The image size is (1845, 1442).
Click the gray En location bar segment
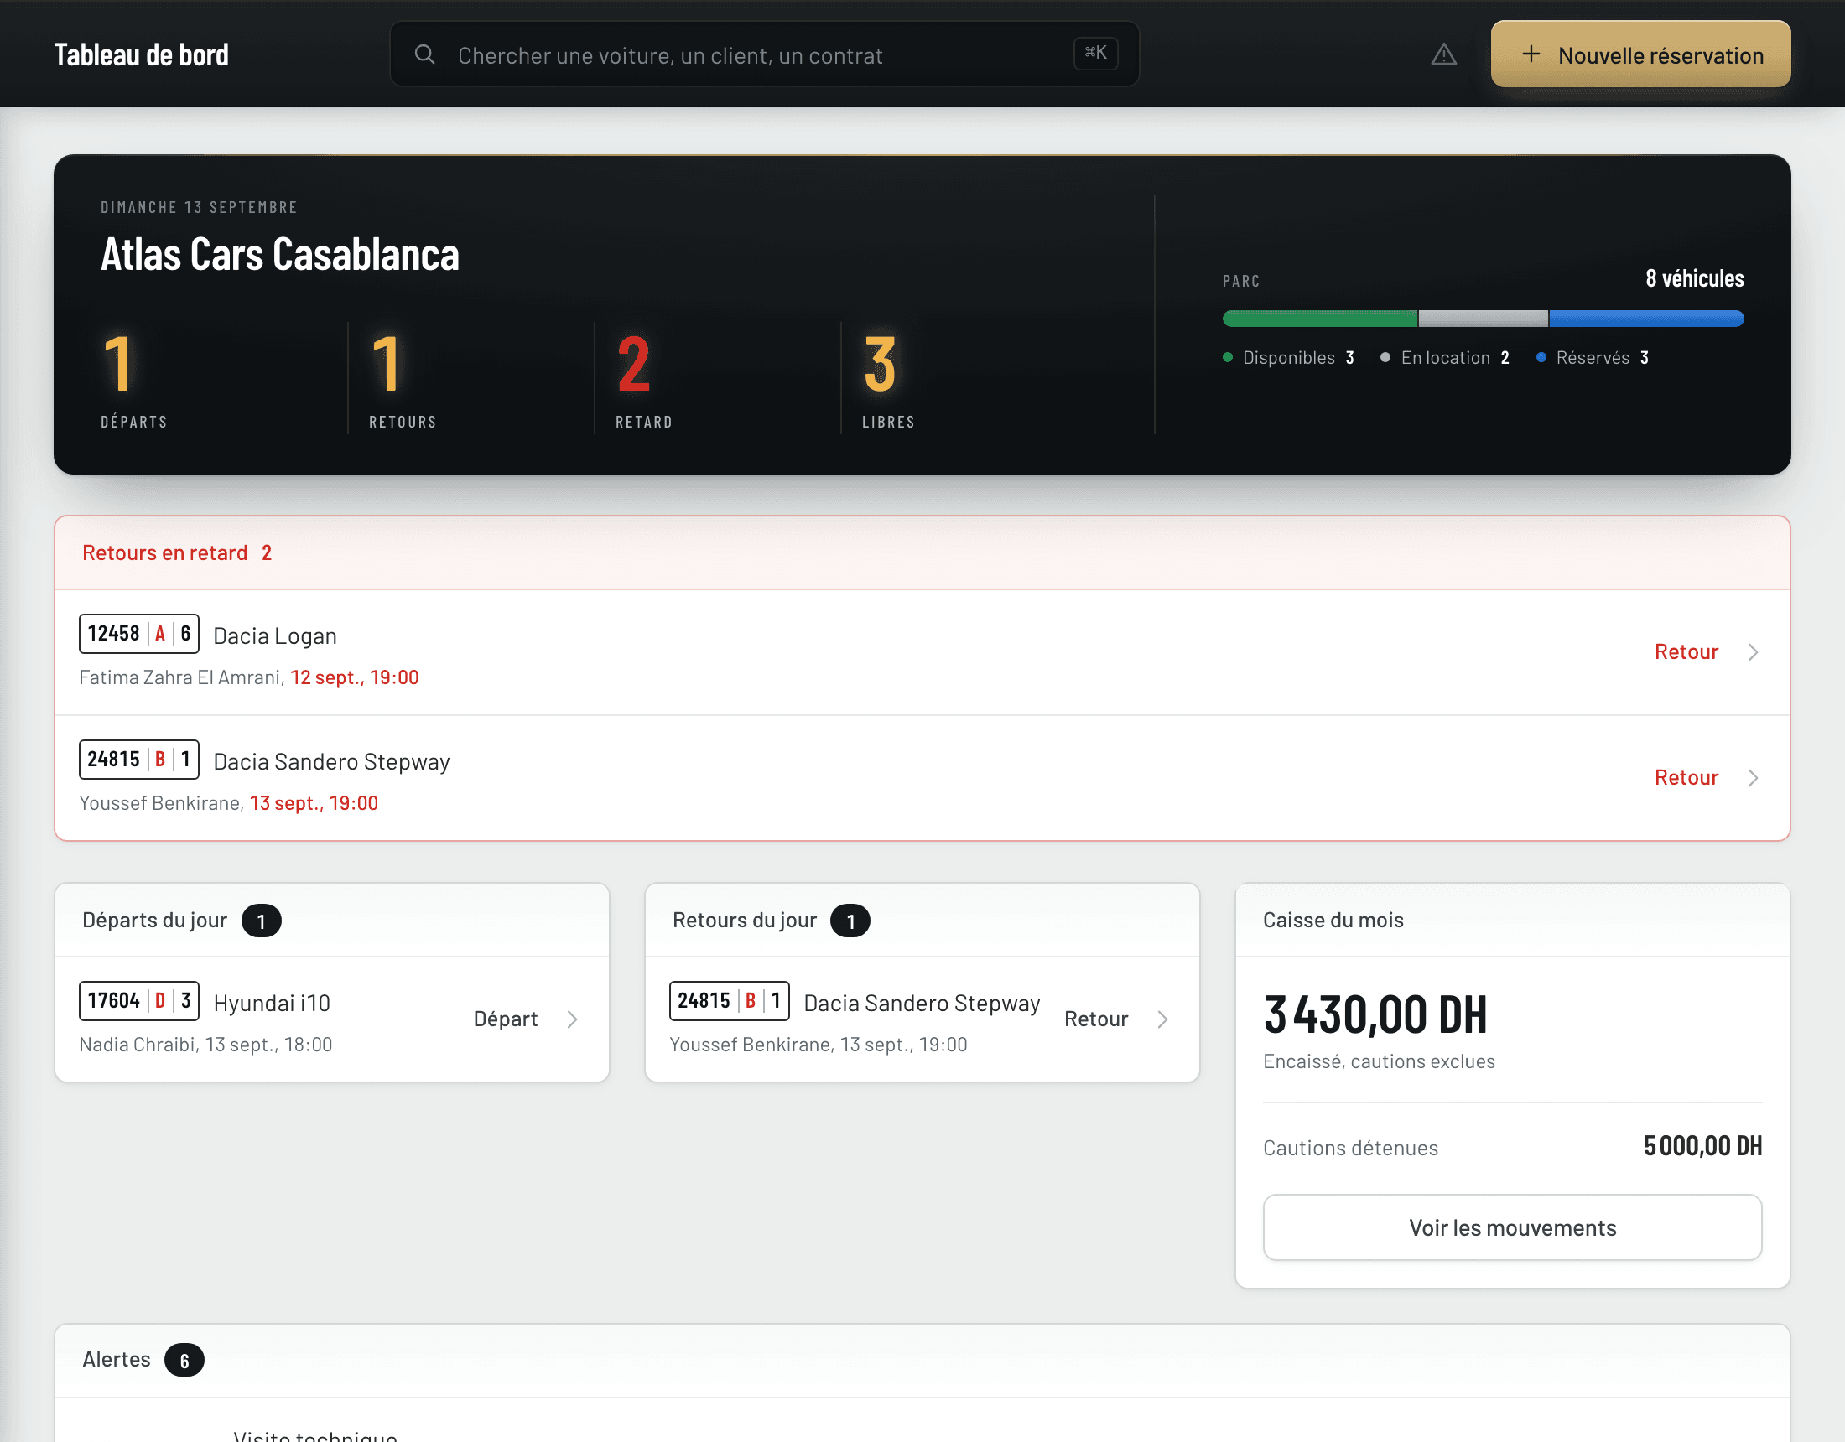click(x=1484, y=319)
